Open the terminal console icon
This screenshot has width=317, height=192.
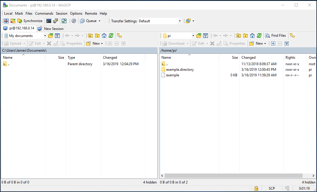coord(49,21)
